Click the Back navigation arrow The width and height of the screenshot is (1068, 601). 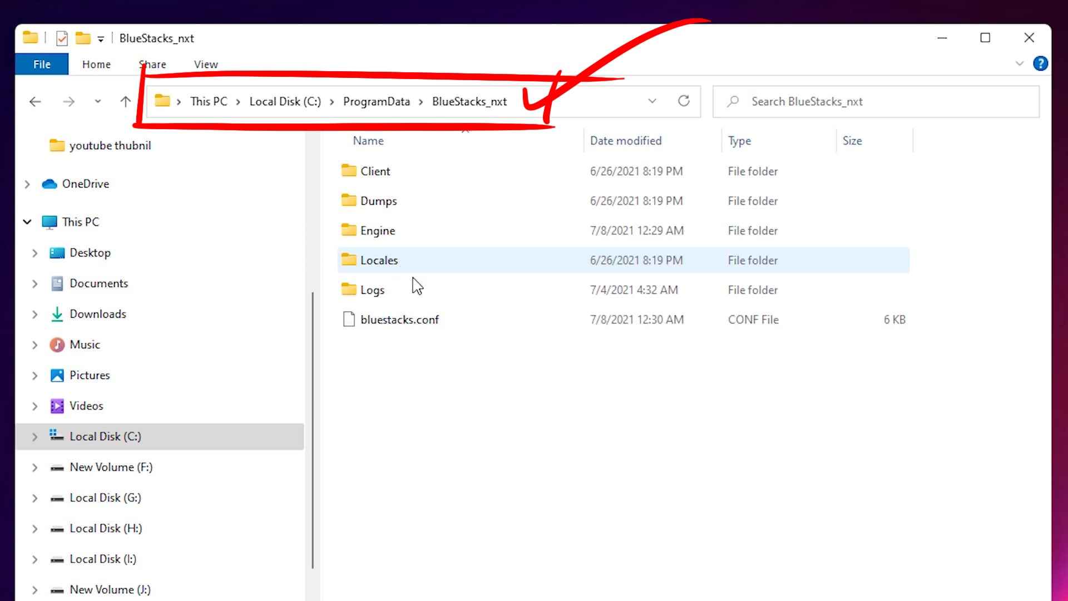coord(35,101)
